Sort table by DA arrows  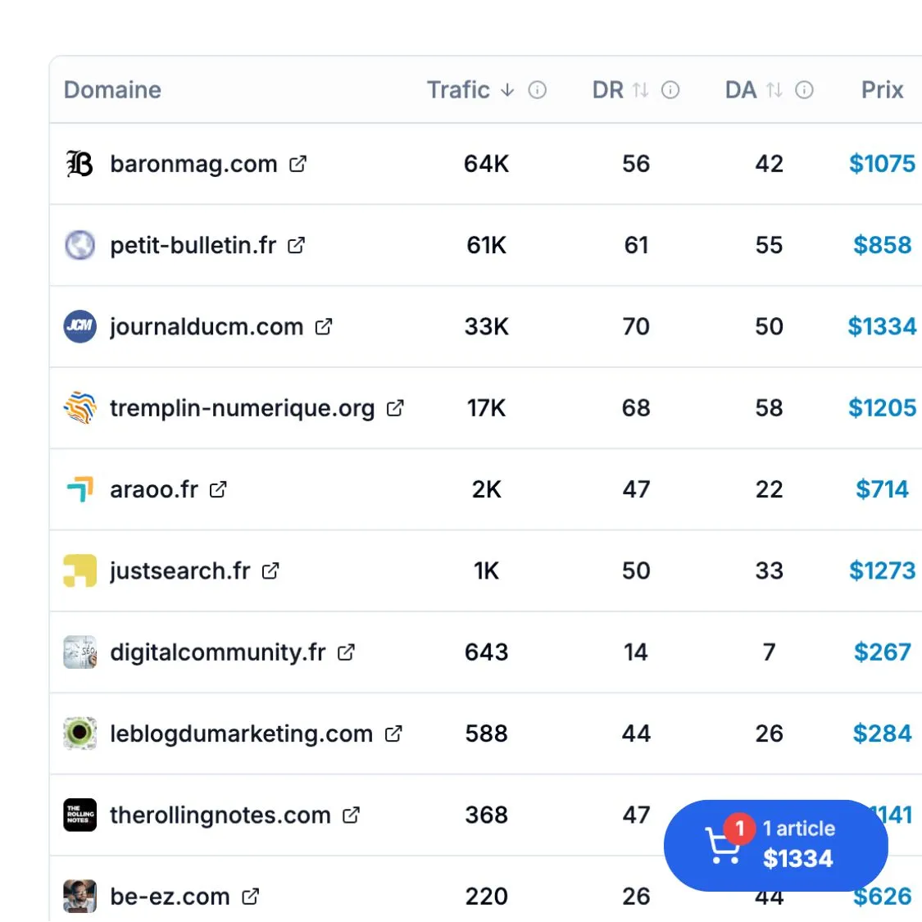point(774,90)
